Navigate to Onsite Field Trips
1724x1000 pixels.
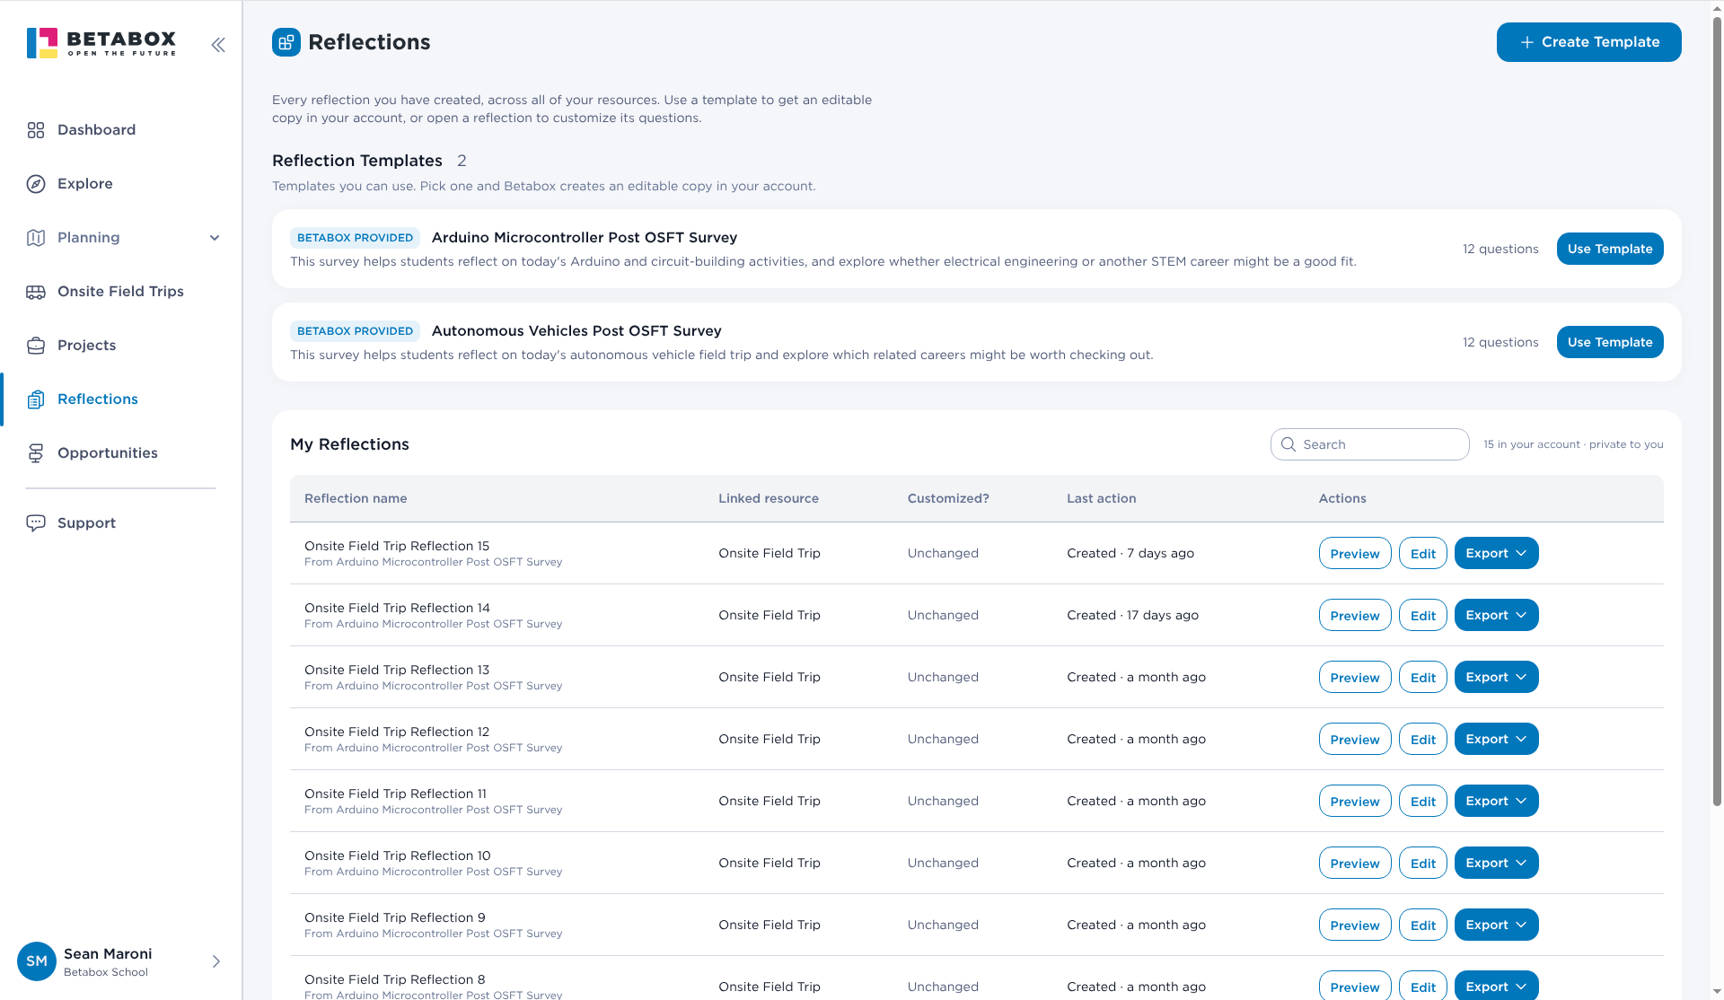(x=121, y=292)
